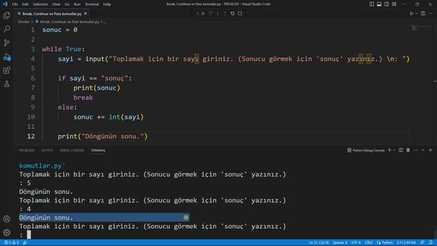Open the Run menu
Image resolution: width=437 pixels, height=246 pixels.
point(77,4)
